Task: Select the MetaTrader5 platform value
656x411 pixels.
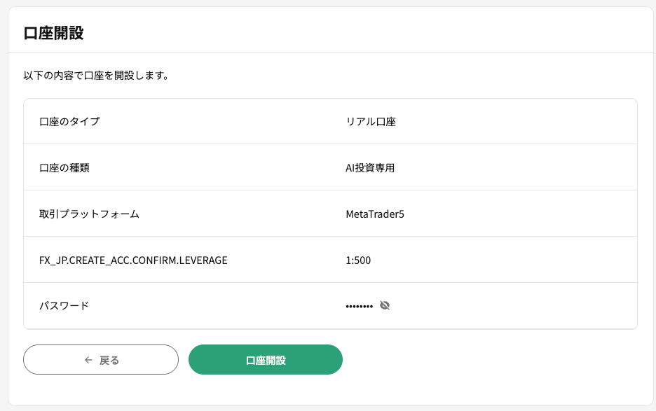Action: (375, 214)
